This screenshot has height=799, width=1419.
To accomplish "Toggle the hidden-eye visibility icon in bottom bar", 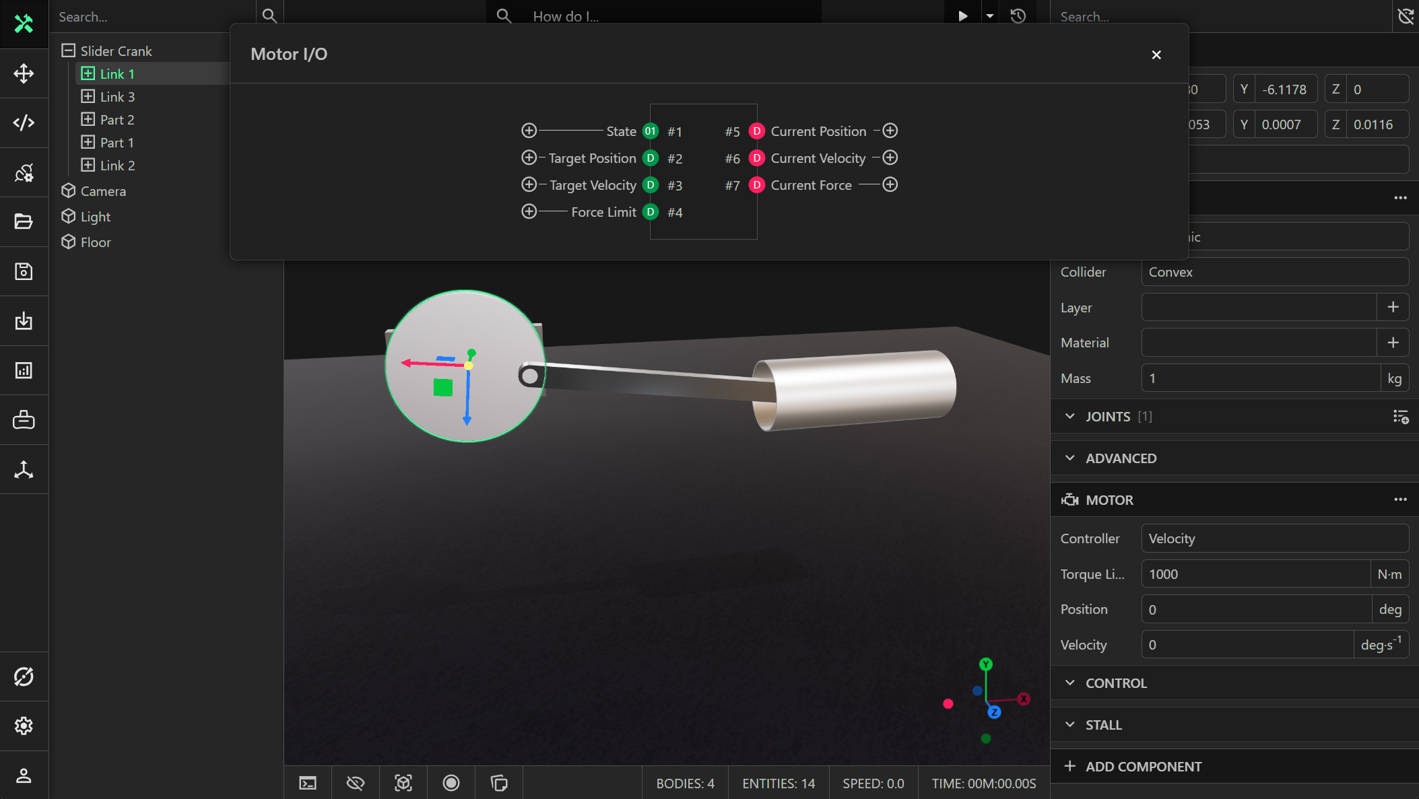I will pyautogui.click(x=356, y=783).
